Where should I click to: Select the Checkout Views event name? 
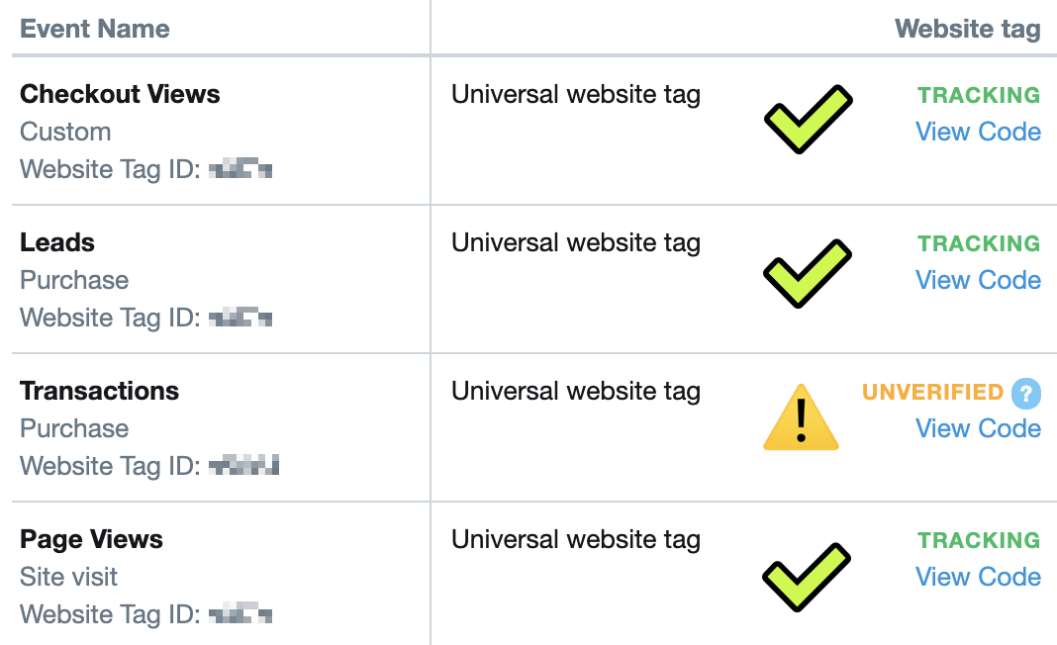coord(120,94)
